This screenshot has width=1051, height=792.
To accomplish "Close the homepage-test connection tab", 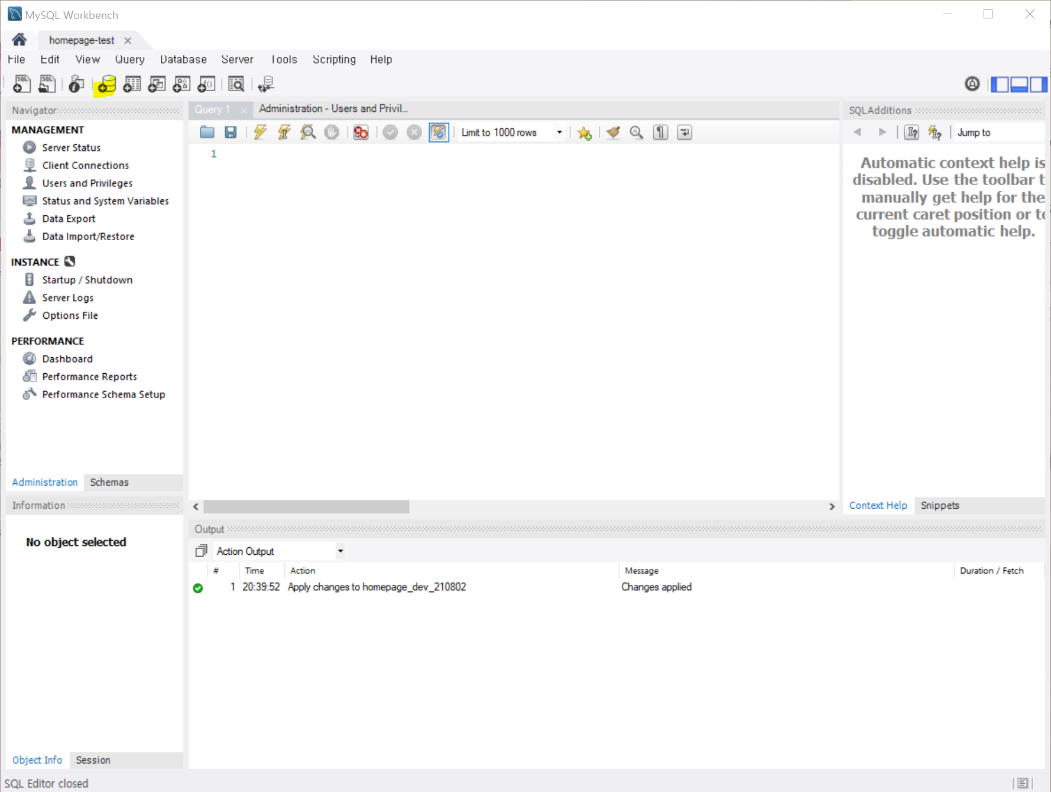I will (128, 40).
